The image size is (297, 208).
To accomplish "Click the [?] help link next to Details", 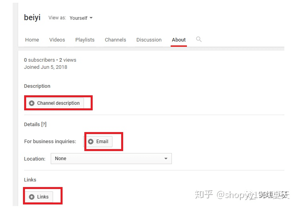I will [44, 125].
